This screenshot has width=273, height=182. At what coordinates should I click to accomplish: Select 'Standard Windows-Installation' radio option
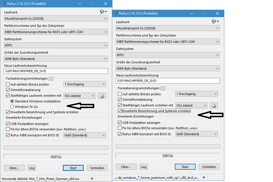[12, 101]
